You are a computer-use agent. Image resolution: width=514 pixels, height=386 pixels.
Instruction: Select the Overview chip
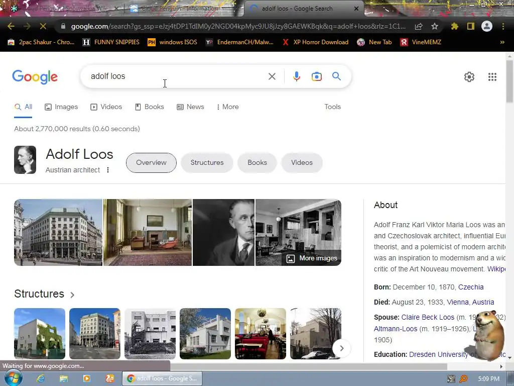click(x=151, y=162)
